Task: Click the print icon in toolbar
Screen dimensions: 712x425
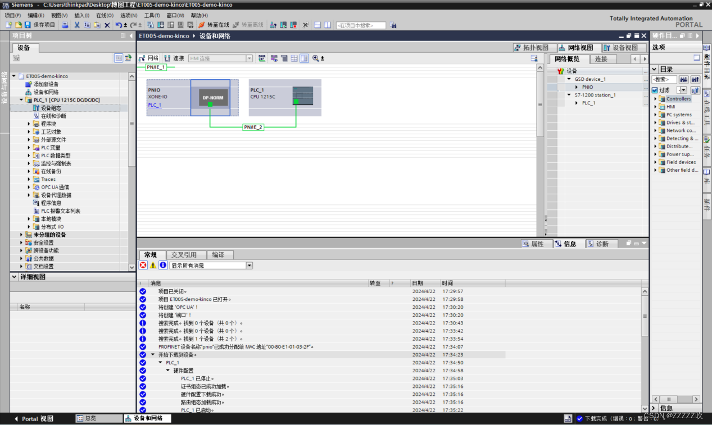Action: point(65,25)
